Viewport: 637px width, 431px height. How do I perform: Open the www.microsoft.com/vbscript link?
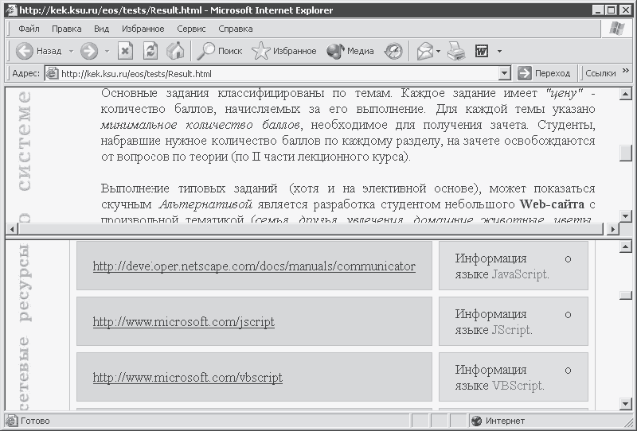(x=188, y=378)
